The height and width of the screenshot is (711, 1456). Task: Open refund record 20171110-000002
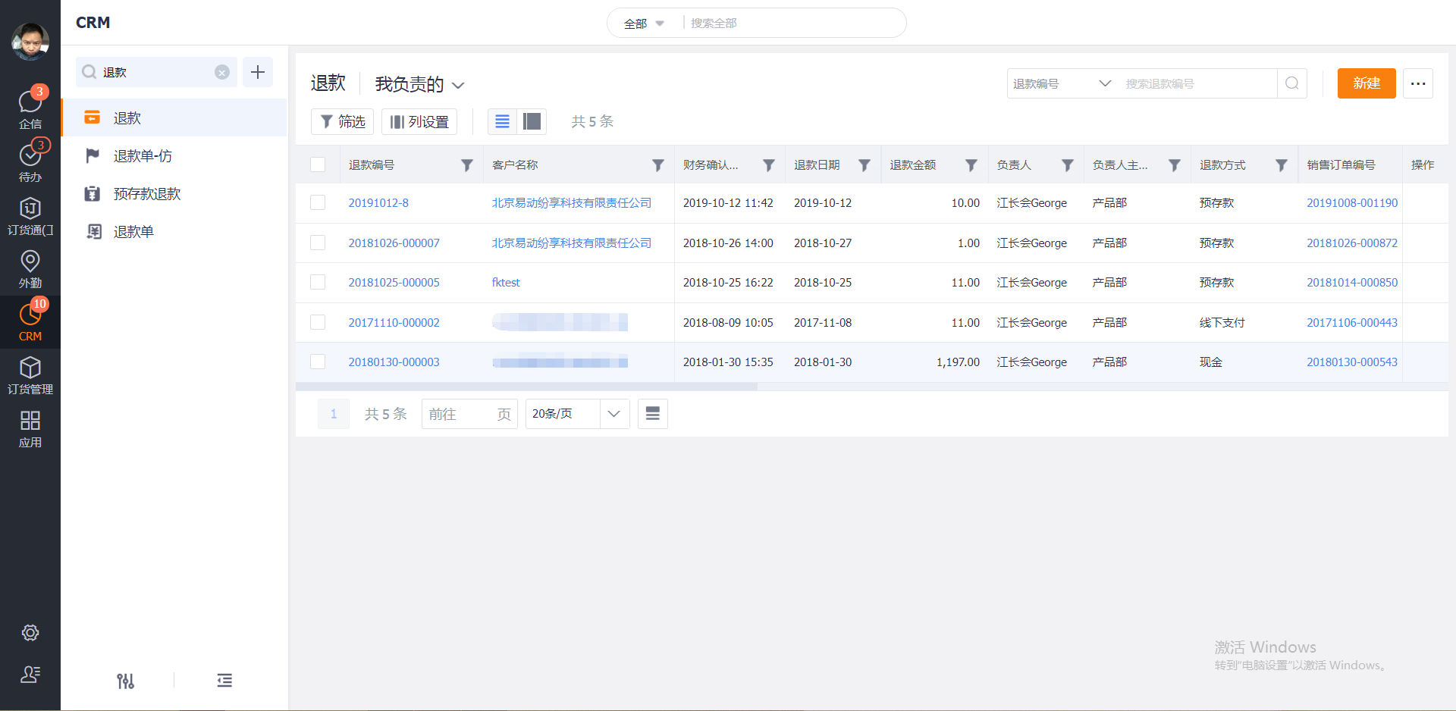(x=394, y=323)
